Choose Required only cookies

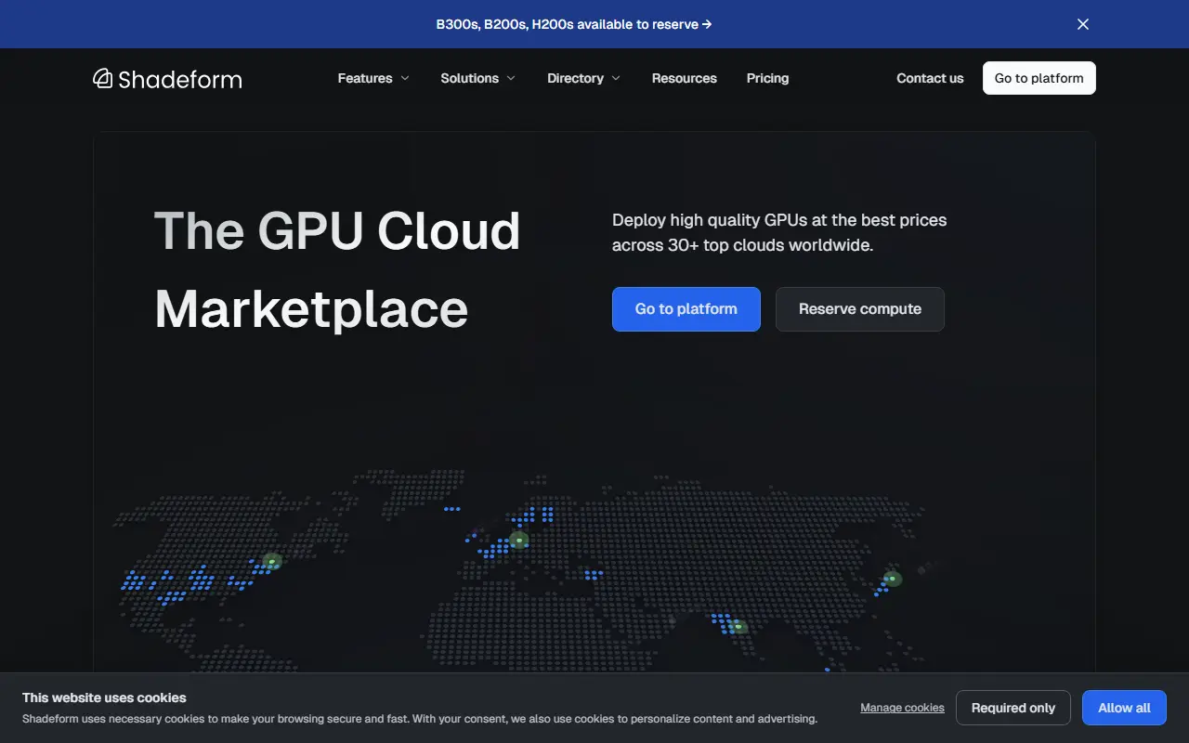1013,708
